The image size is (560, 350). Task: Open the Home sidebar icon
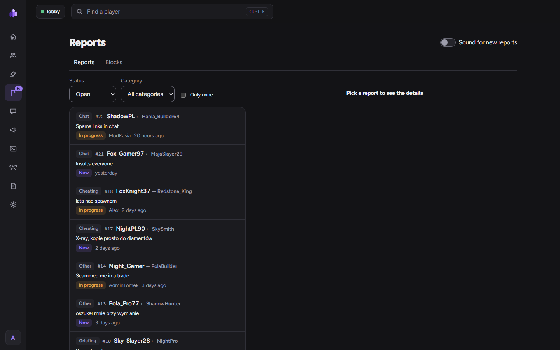[x=13, y=37]
